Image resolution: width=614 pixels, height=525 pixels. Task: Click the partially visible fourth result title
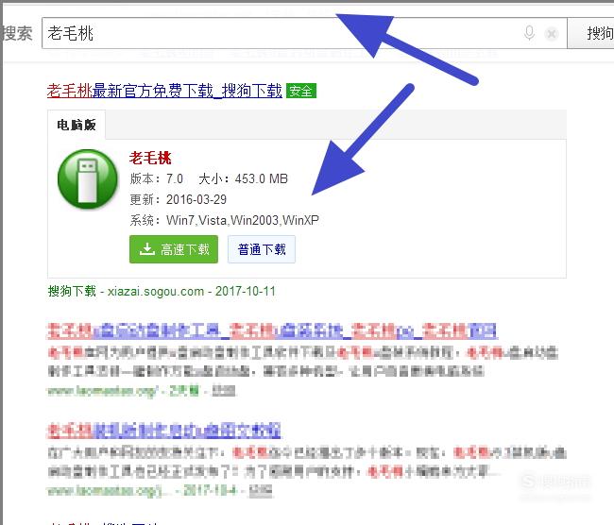103,522
